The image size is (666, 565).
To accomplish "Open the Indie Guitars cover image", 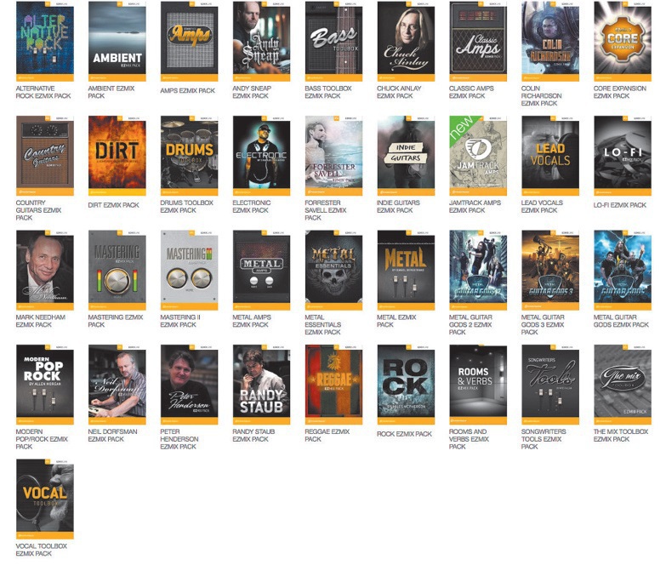I will tap(406, 156).
